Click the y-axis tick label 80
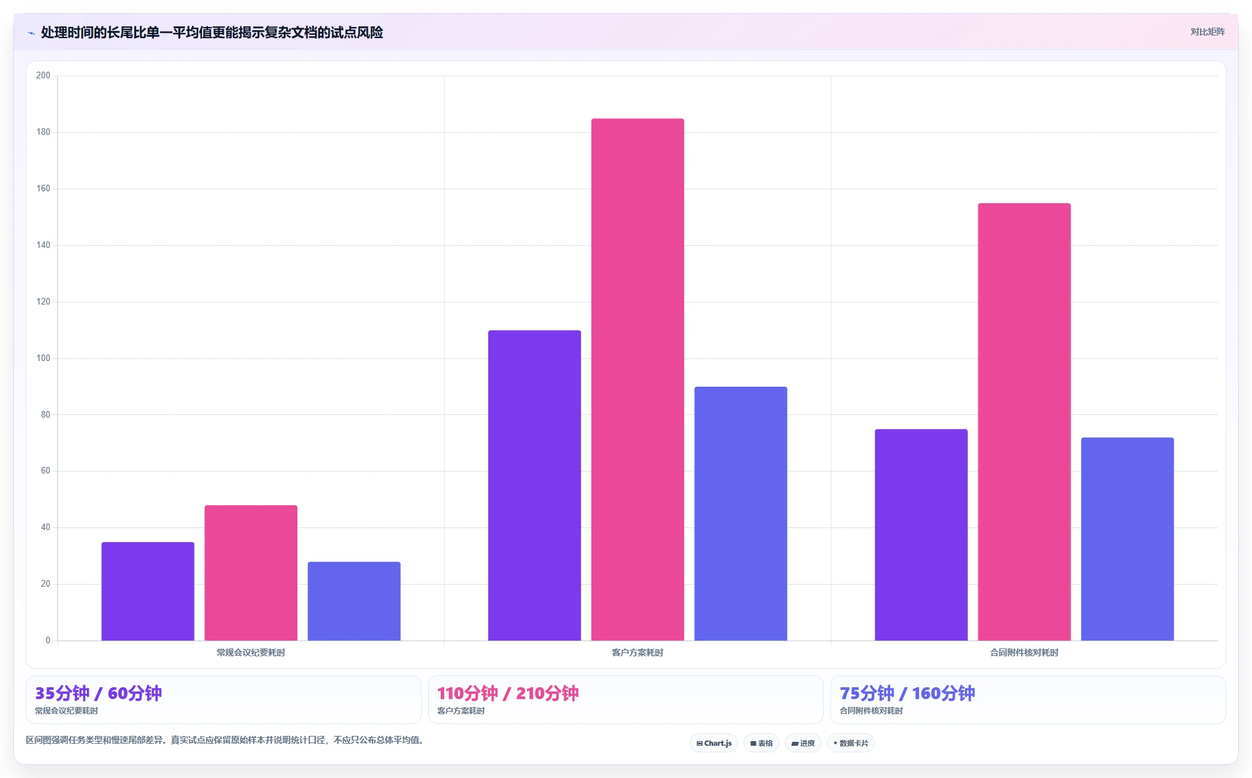1252x778 pixels. pyautogui.click(x=45, y=415)
